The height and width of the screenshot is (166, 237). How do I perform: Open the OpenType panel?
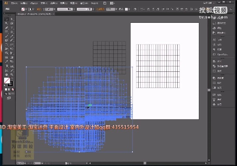click(220, 54)
